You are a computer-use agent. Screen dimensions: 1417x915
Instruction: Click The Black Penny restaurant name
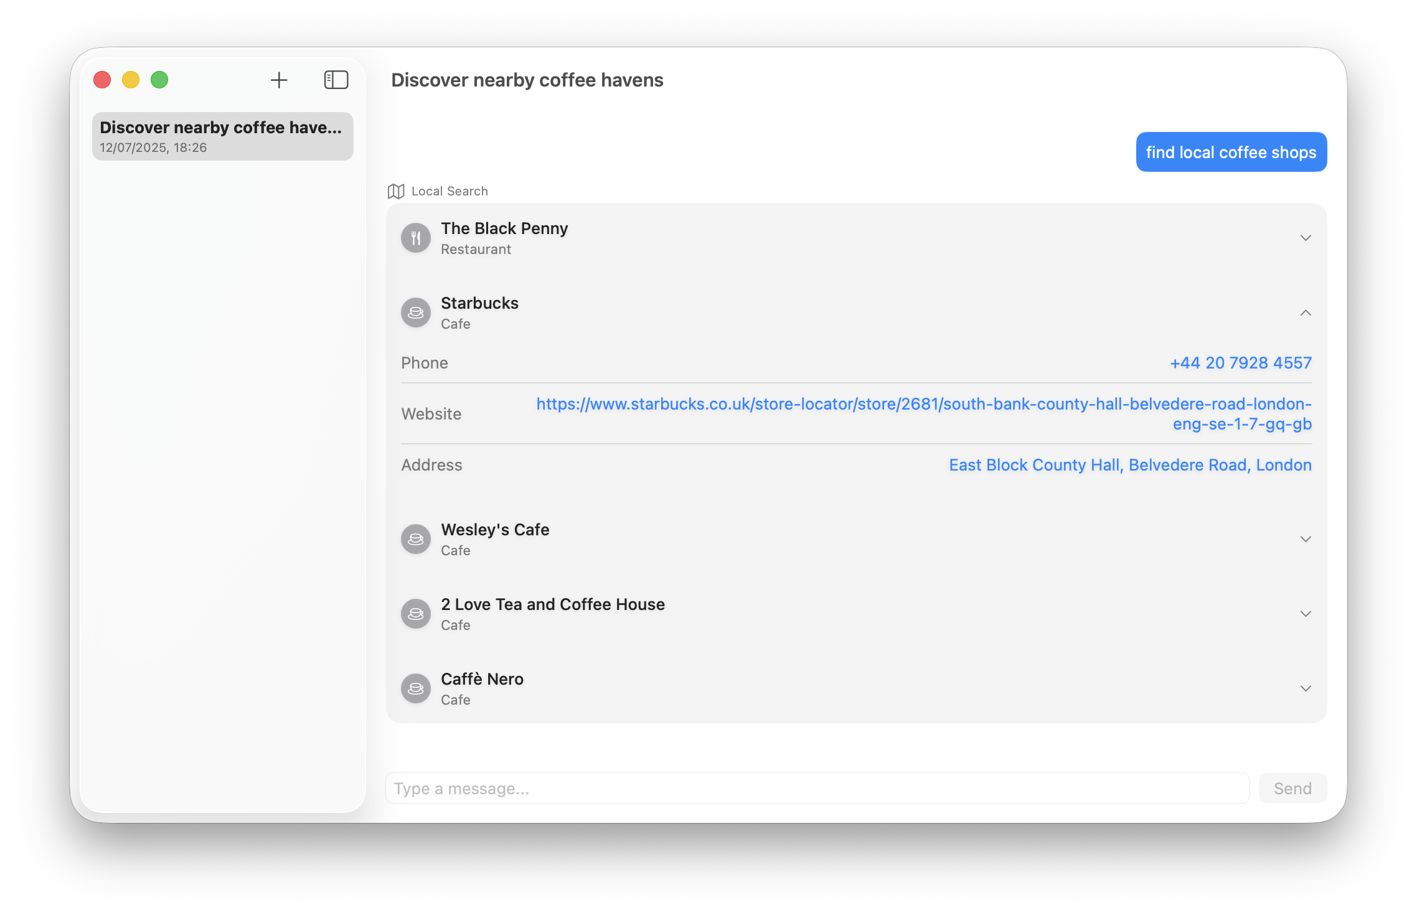pos(504,228)
